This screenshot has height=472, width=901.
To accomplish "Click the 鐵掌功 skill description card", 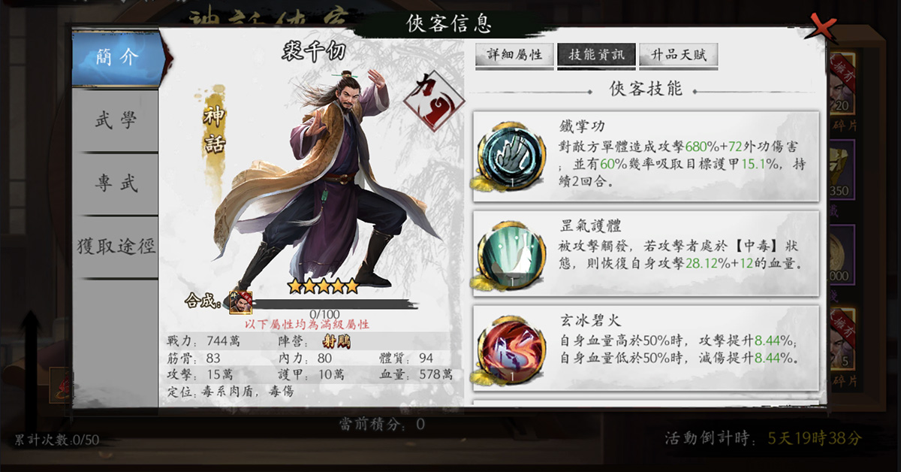I will click(646, 156).
